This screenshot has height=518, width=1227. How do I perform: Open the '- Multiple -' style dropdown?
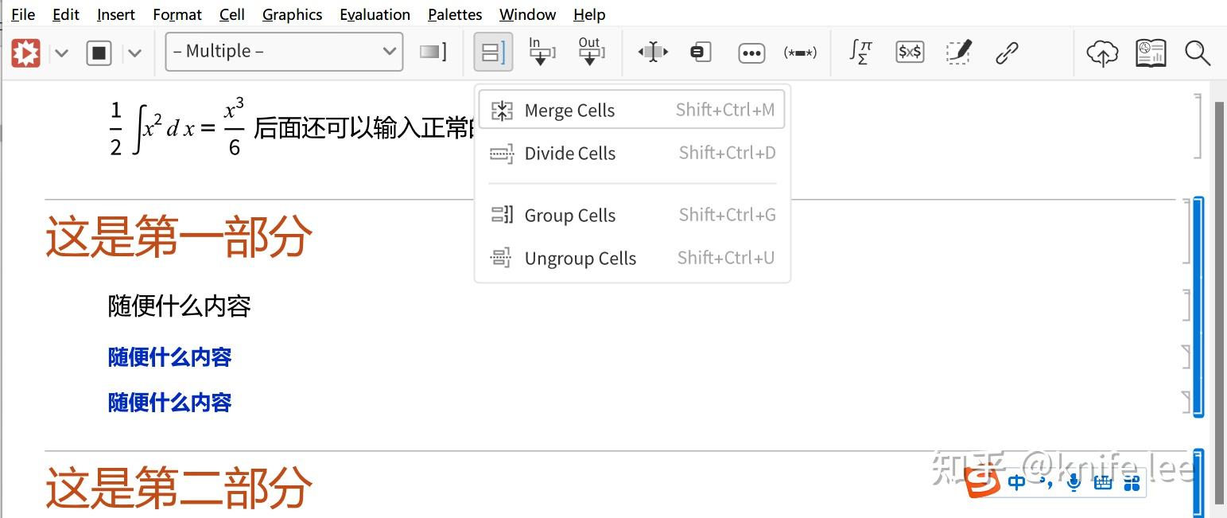283,51
